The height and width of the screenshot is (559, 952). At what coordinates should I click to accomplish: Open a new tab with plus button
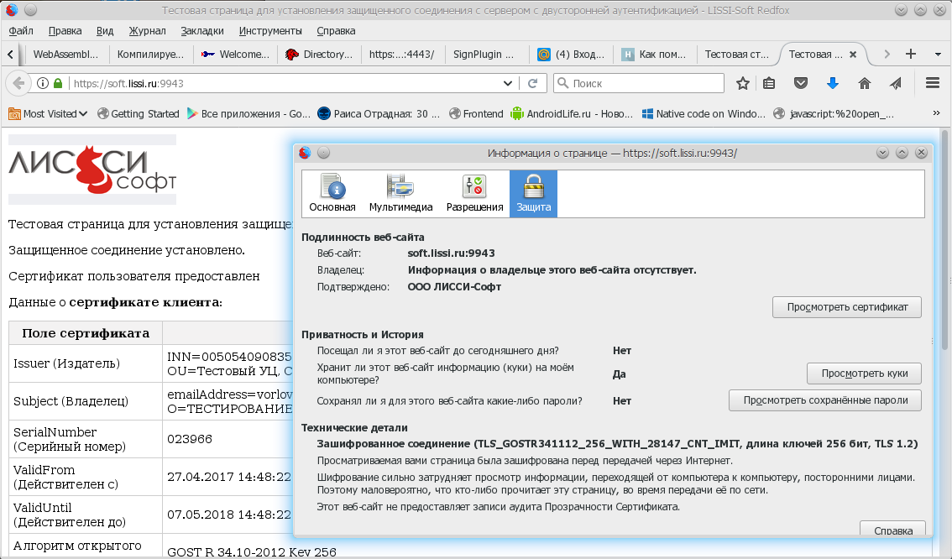pos(910,54)
